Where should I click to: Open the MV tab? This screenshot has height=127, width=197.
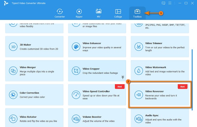(98, 13)
